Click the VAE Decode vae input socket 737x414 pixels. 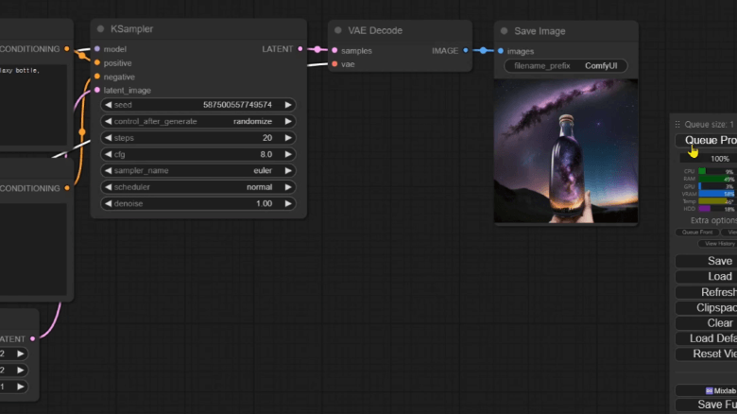334,64
